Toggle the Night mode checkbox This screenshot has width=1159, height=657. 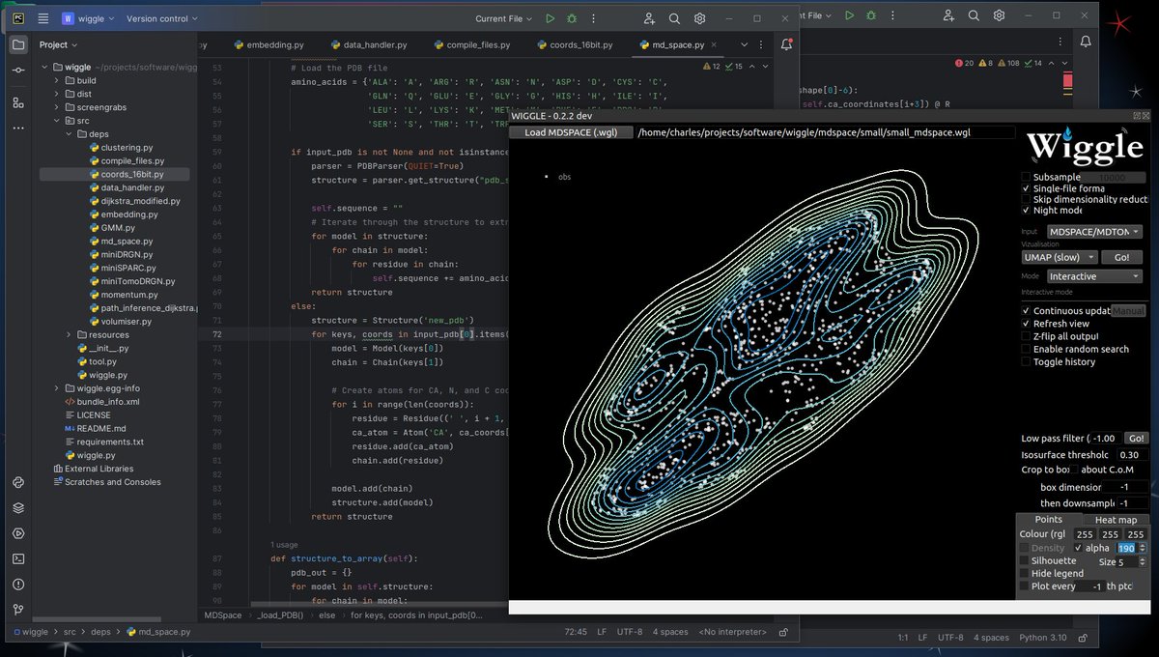[1026, 210]
